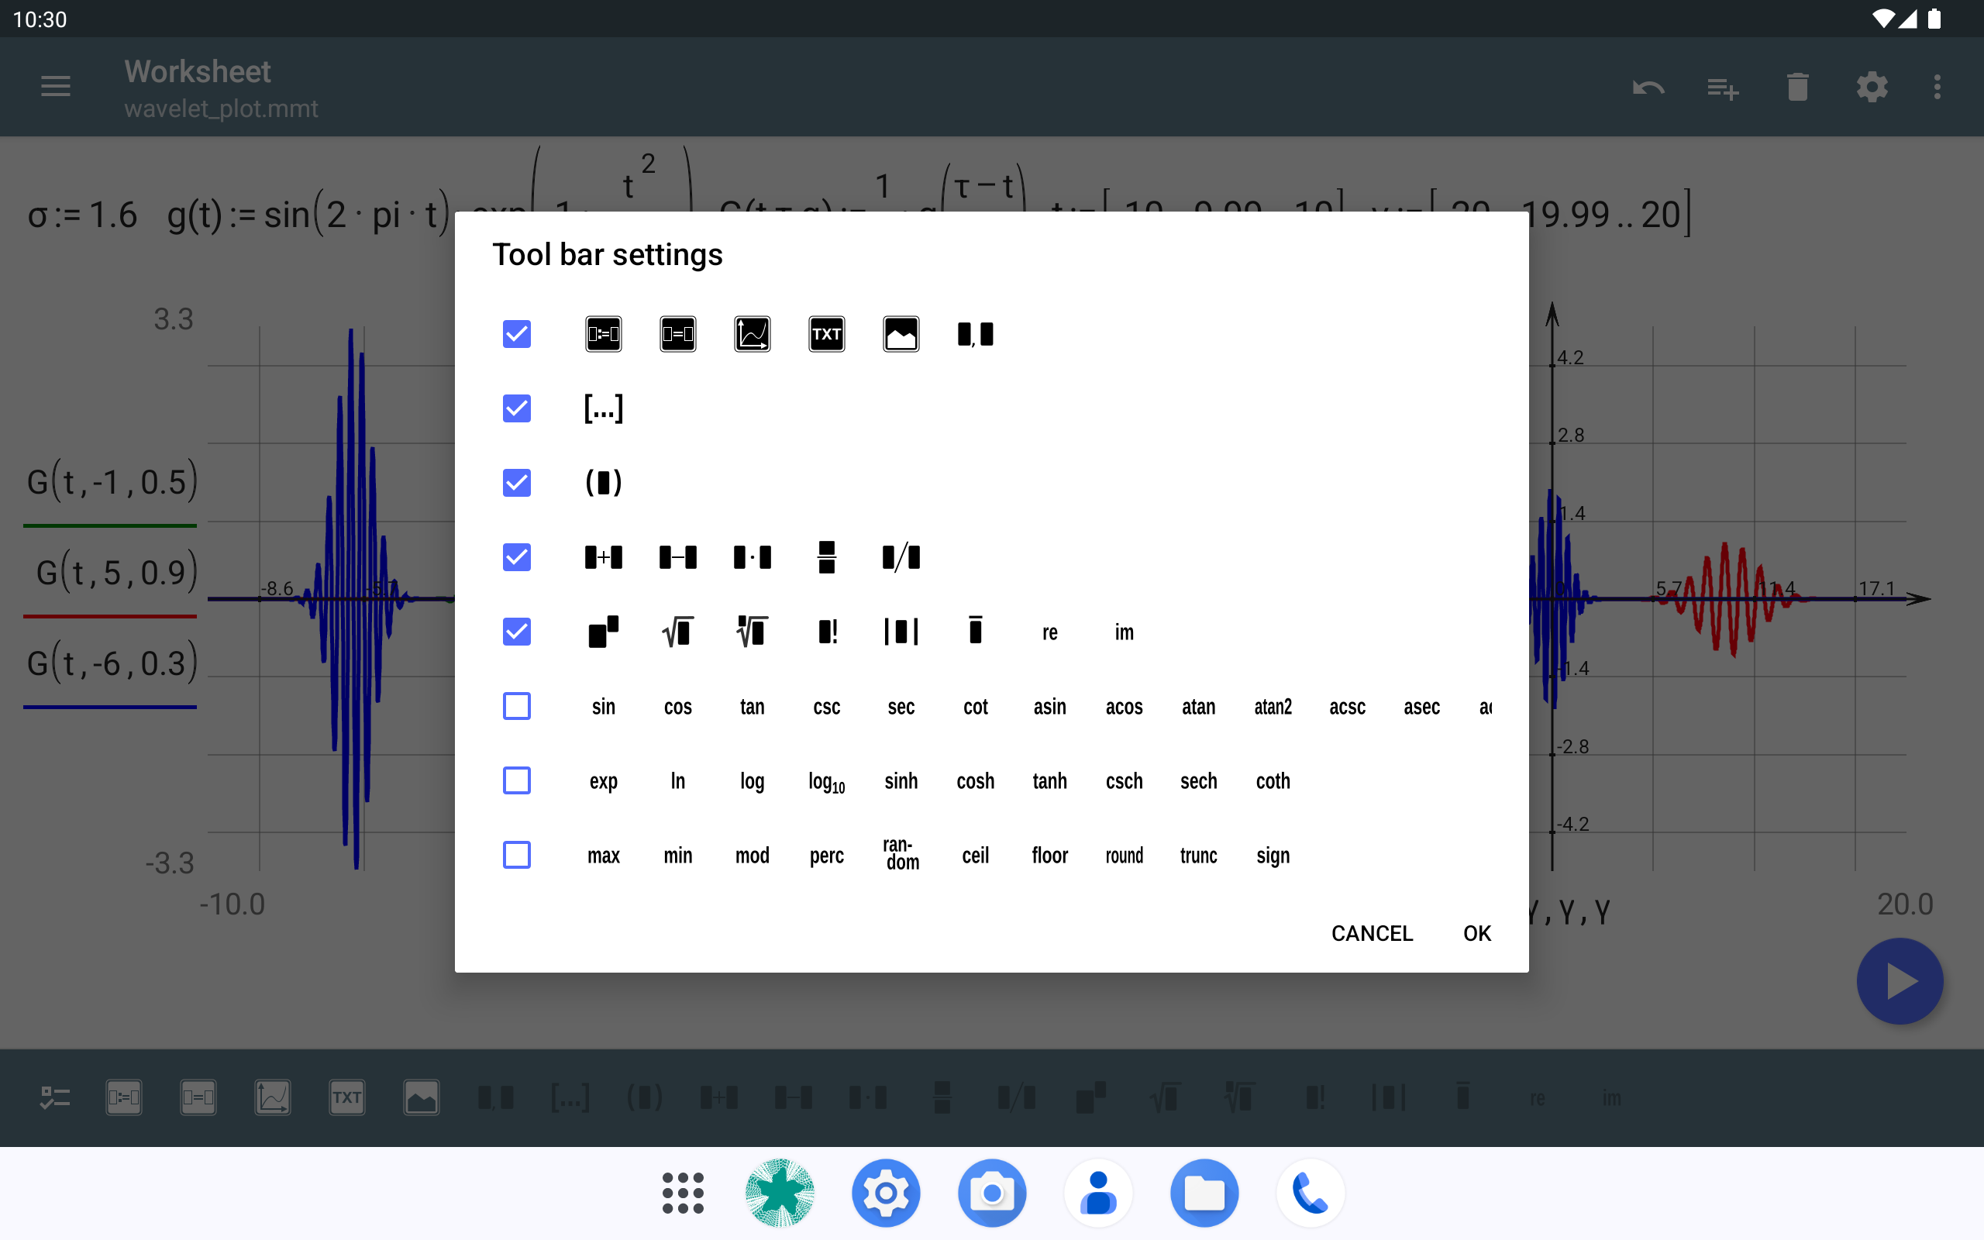
Task: Click the 're' real part item
Action: (1050, 633)
